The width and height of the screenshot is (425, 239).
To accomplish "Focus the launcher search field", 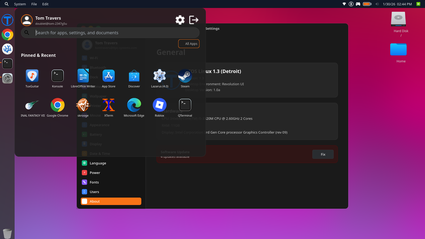I will [x=110, y=33].
